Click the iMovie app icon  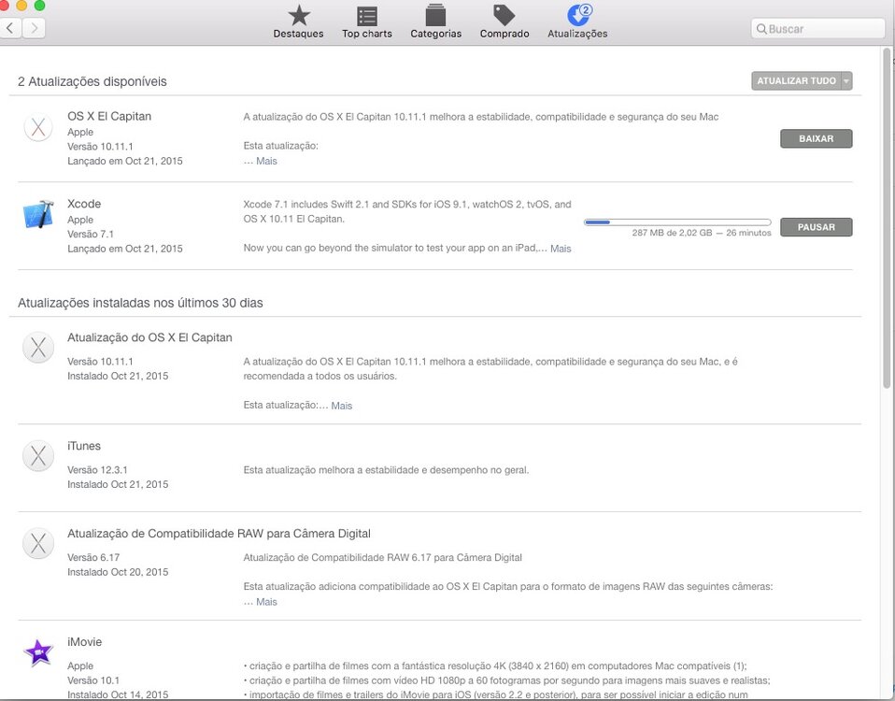click(x=37, y=652)
